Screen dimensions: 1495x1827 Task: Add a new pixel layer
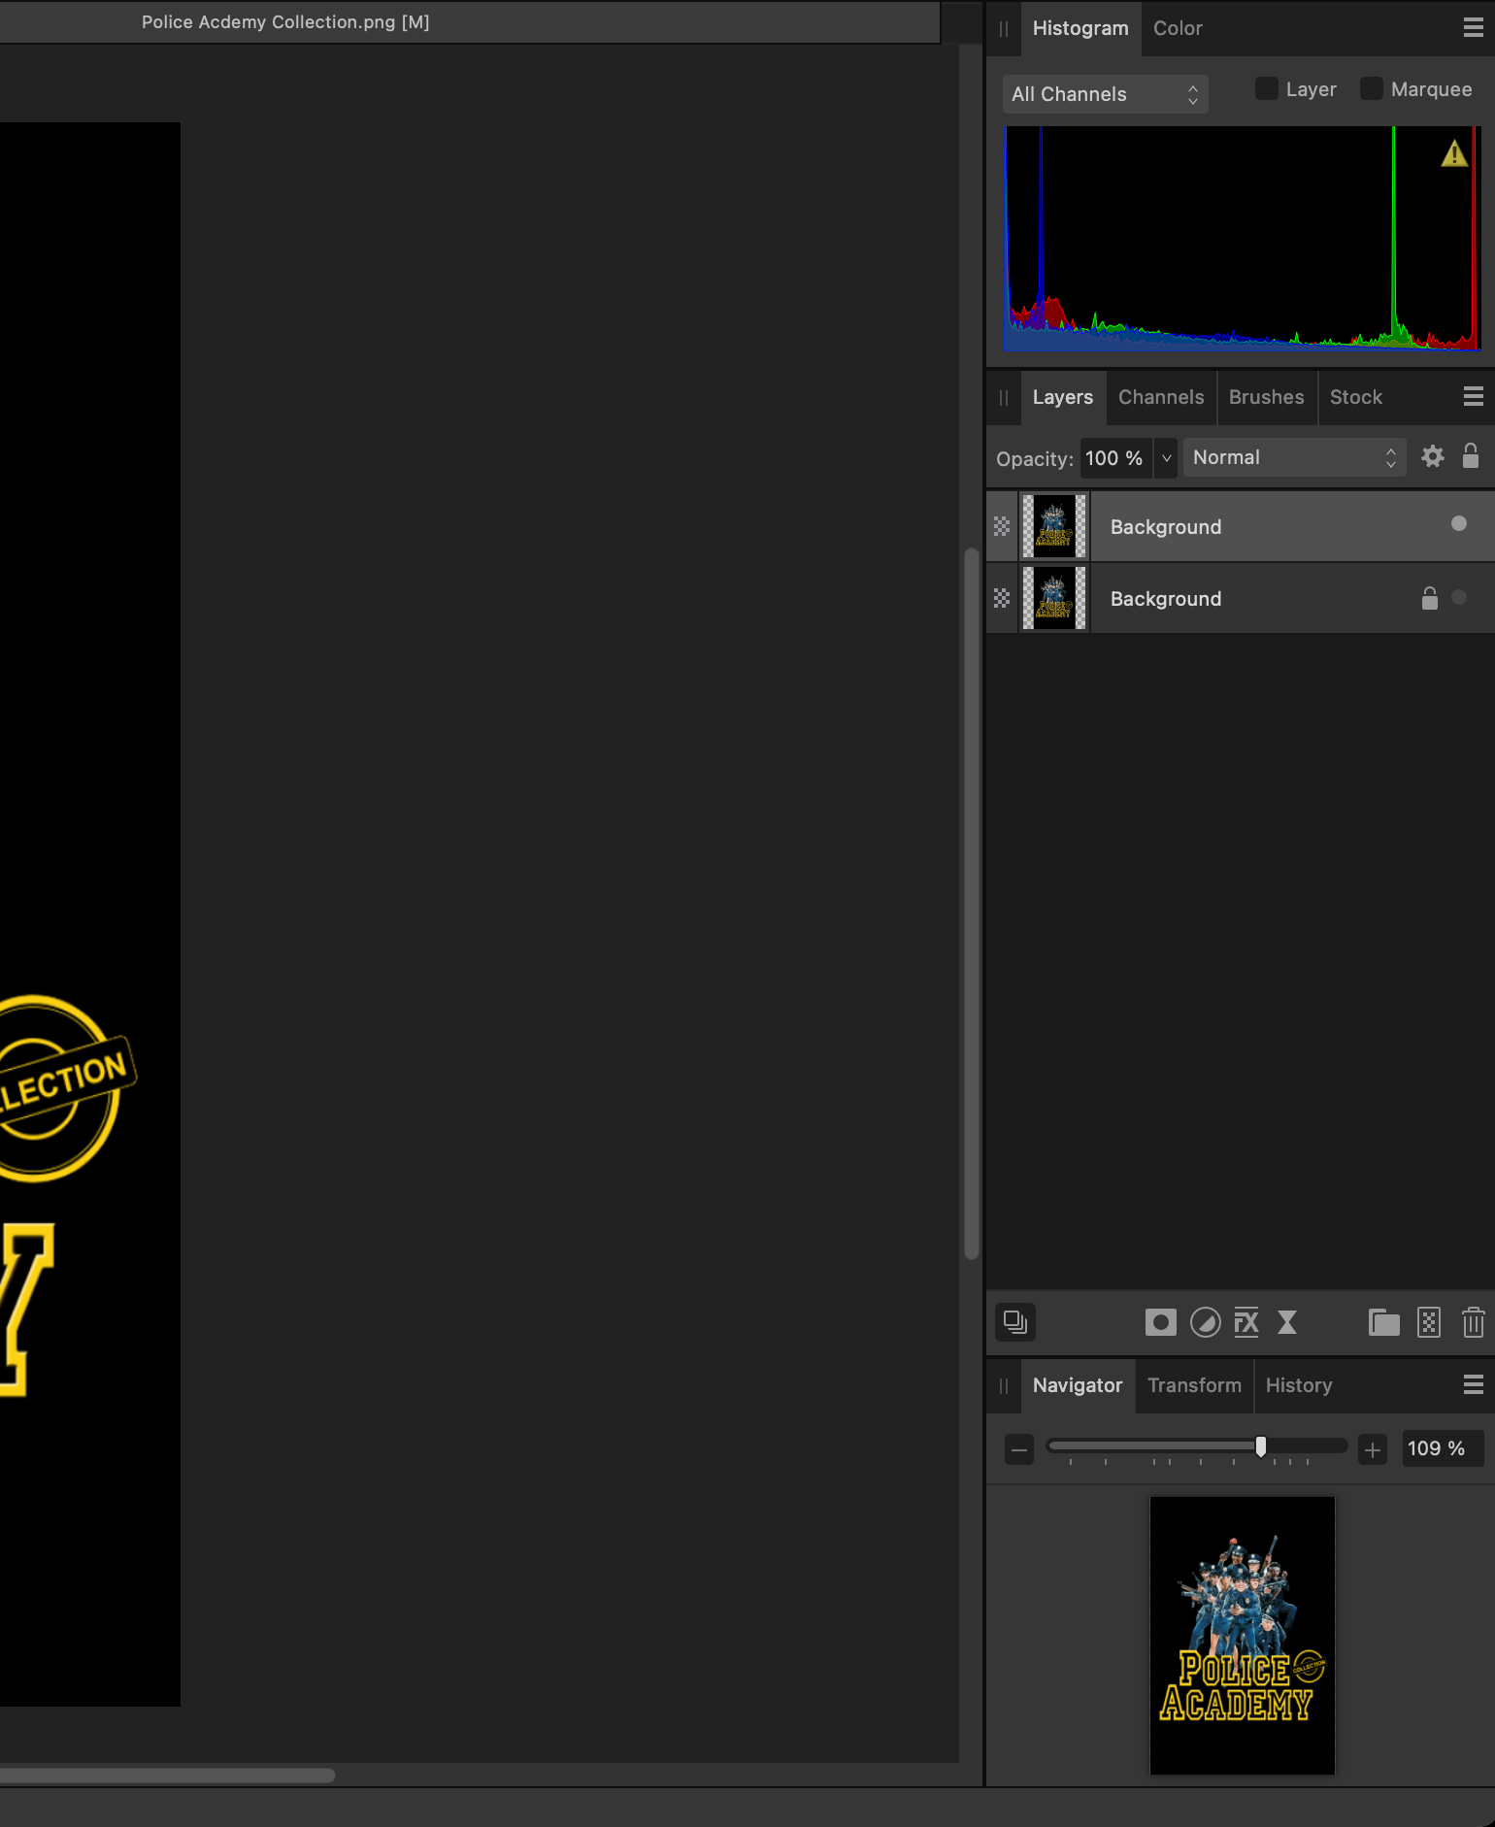click(x=1429, y=1322)
